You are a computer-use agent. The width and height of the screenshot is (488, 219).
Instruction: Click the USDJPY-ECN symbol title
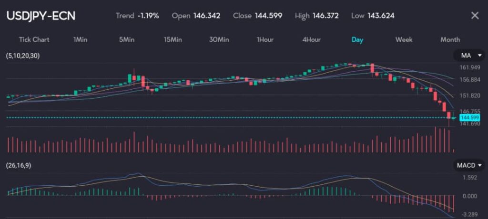(41, 16)
